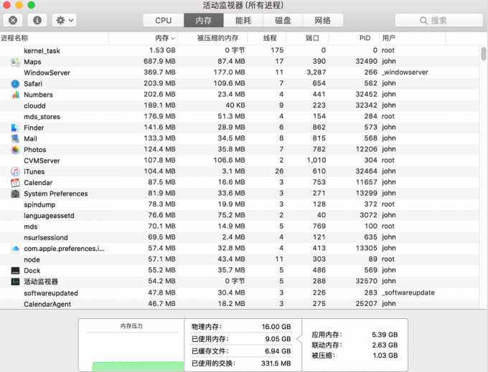Click the 已缓存文件 6.94 GB entry
This screenshot has width=488, height=372.
click(x=241, y=351)
